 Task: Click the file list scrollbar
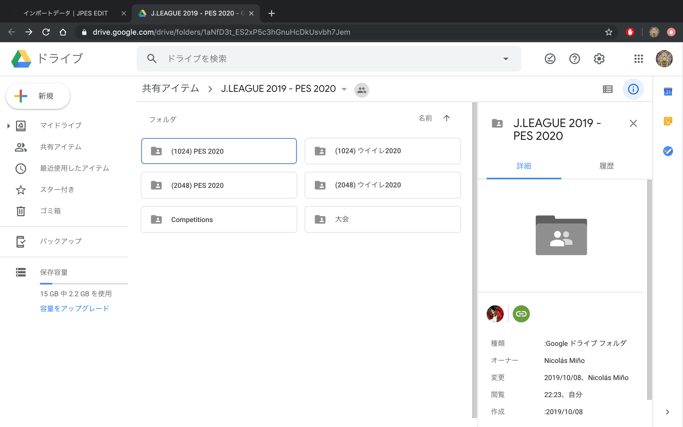tap(475, 260)
